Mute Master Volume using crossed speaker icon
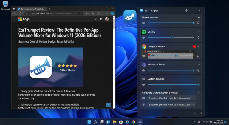The width and height of the screenshot is (229, 125). tap(198, 23)
